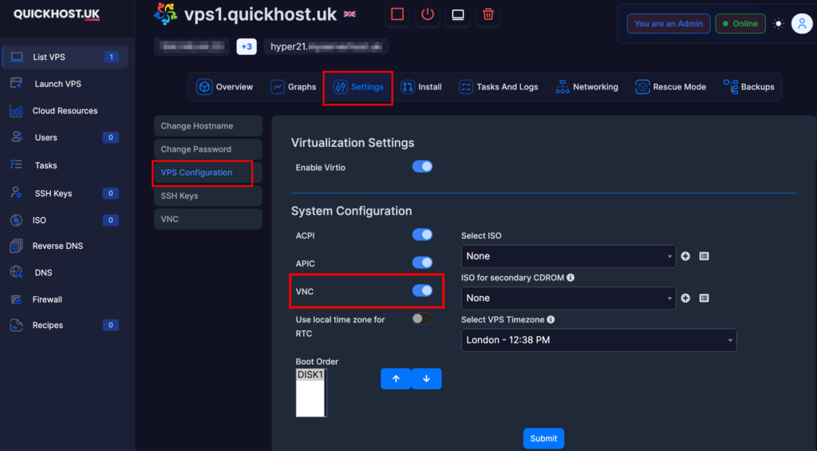817x451 pixels.
Task: Click the You are an Admin button
Action: 669,23
